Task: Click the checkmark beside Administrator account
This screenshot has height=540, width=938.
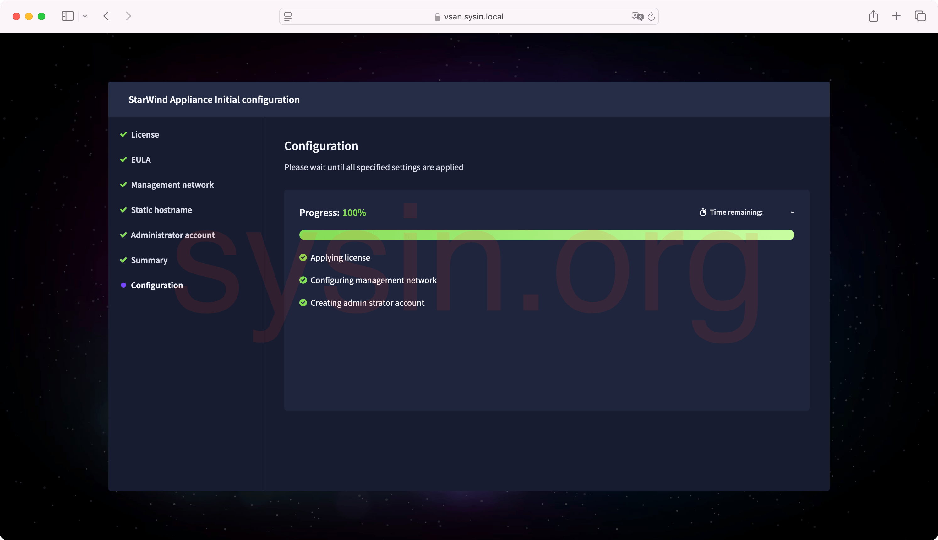Action: click(123, 235)
